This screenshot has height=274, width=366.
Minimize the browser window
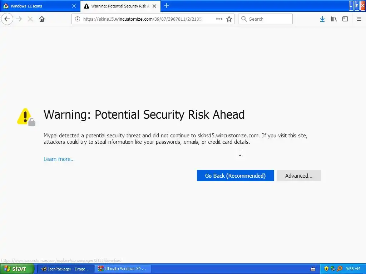pyautogui.click(x=351, y=6)
